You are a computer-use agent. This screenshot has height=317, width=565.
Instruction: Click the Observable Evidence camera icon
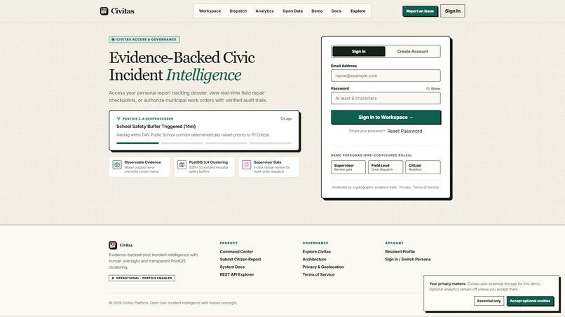pyautogui.click(x=117, y=164)
